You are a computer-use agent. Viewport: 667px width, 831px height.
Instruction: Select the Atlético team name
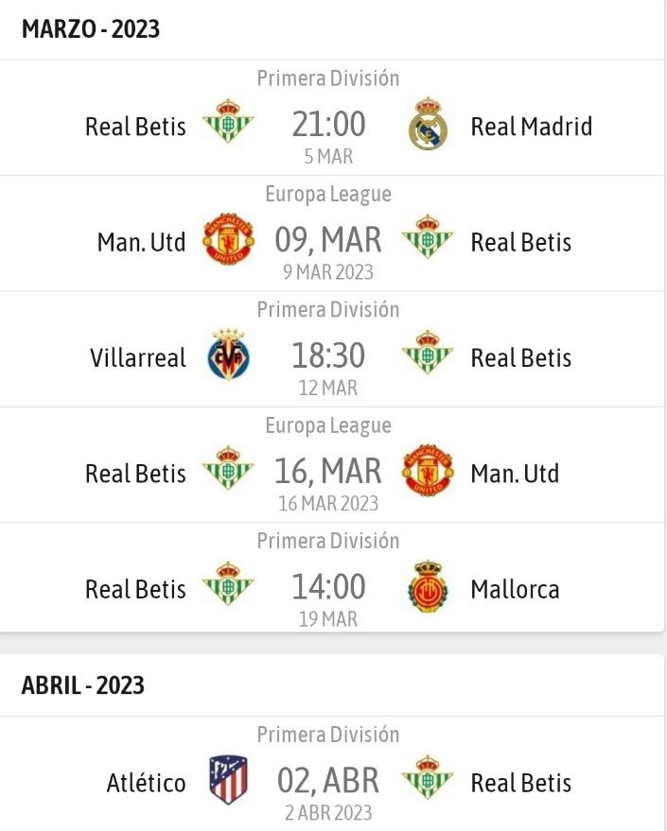coord(147,783)
